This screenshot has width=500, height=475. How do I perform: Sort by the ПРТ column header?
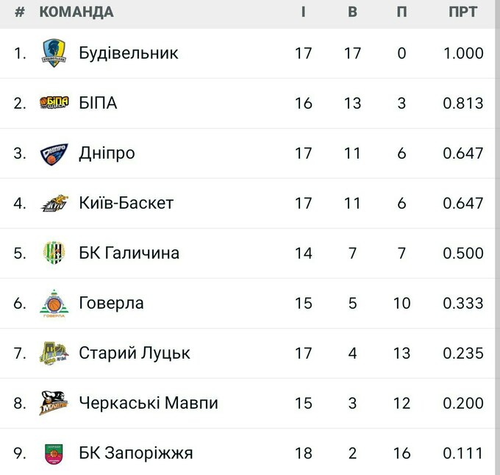point(463,12)
